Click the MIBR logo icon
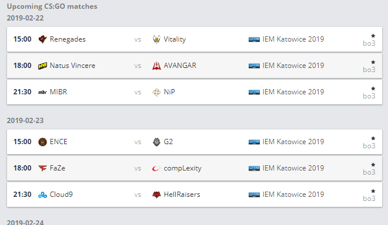 42,92
